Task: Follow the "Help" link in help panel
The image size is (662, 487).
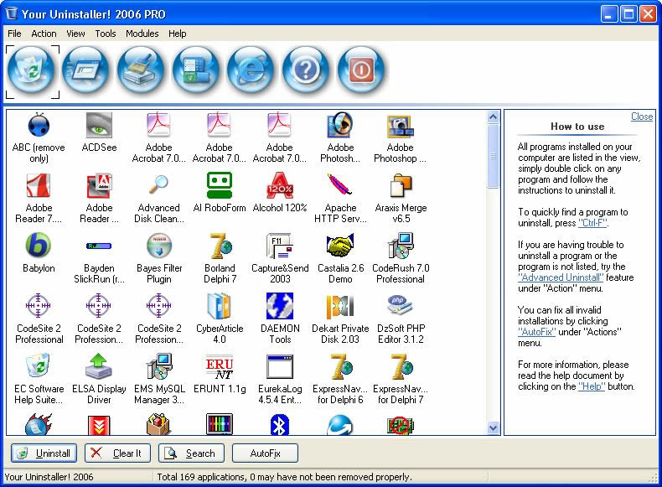Action: [x=592, y=386]
